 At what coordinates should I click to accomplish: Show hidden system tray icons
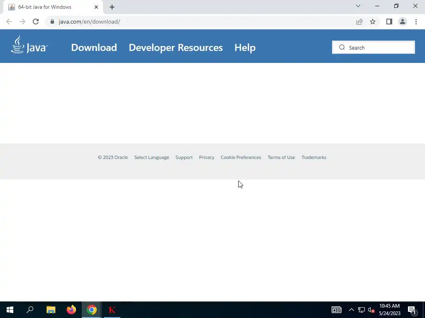(x=351, y=310)
